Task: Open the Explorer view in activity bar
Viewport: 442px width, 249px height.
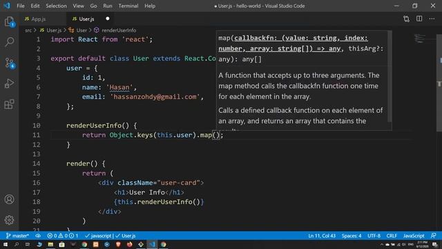Action: [9, 21]
